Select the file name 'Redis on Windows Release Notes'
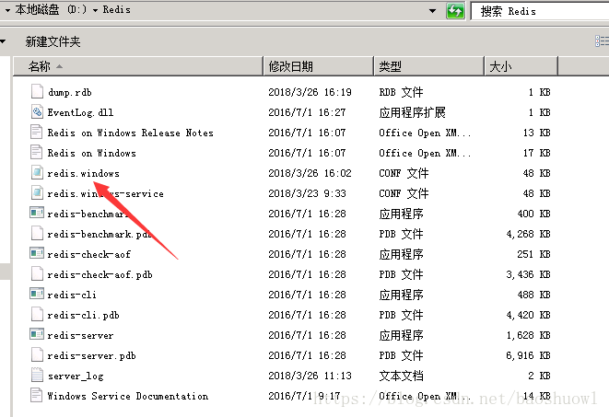This screenshot has width=609, height=417. click(131, 133)
